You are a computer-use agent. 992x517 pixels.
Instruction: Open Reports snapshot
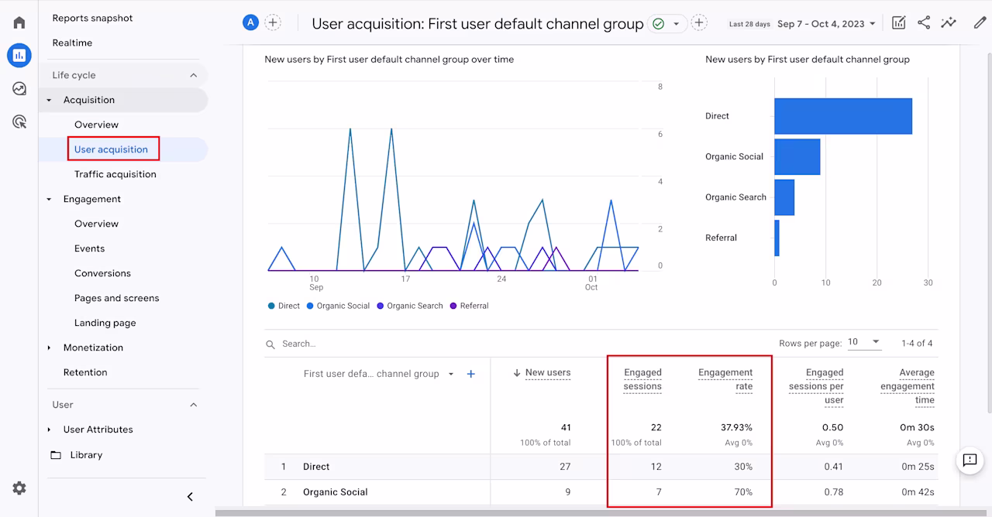(x=92, y=18)
